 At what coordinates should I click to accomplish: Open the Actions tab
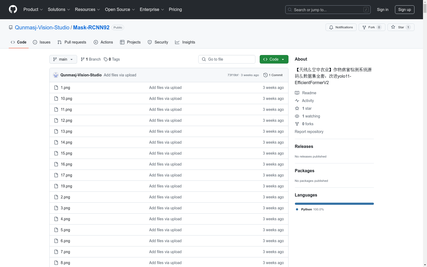click(103, 42)
